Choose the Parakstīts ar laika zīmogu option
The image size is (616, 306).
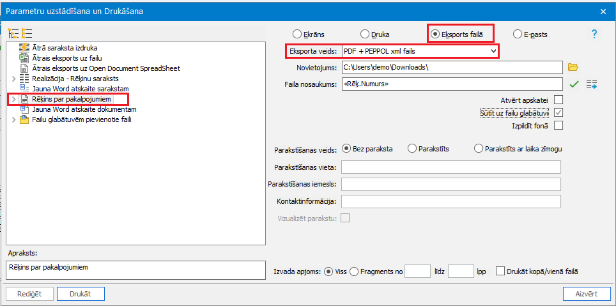click(479, 149)
